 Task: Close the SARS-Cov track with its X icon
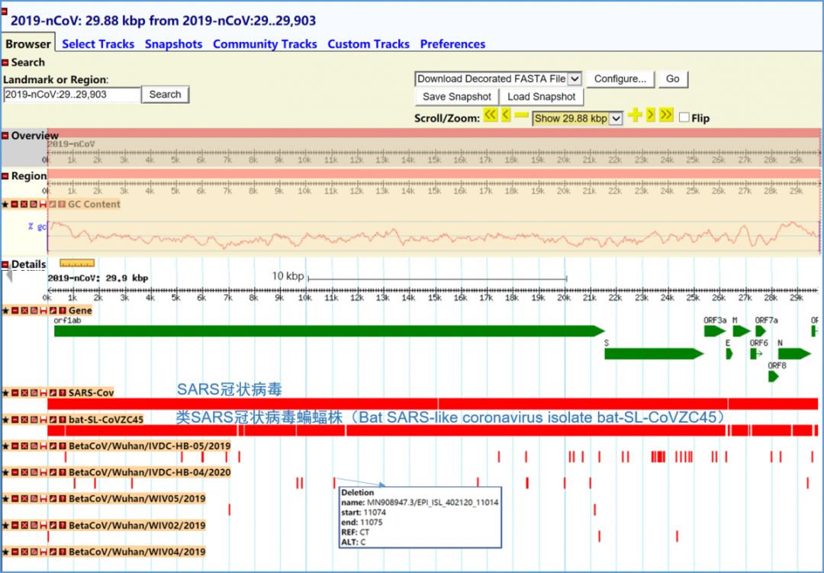(24, 392)
